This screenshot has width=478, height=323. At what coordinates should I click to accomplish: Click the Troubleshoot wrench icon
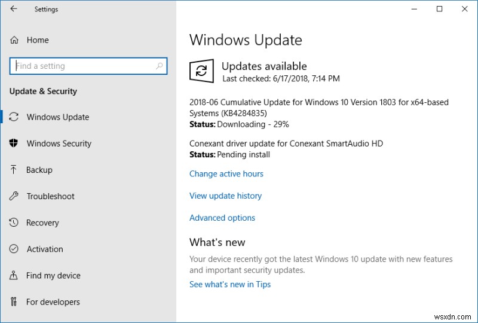click(14, 196)
